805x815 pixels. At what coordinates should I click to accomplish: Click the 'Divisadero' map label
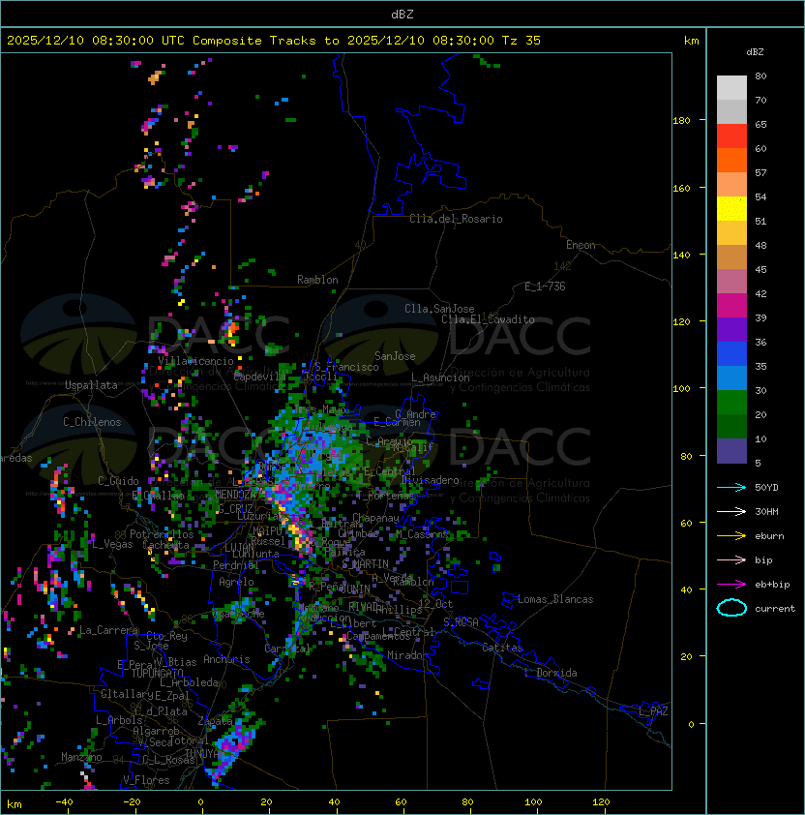[430, 480]
